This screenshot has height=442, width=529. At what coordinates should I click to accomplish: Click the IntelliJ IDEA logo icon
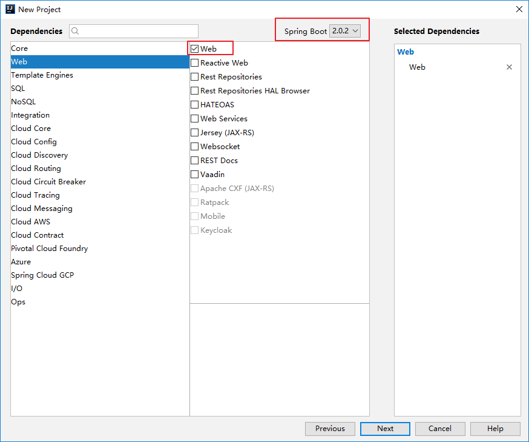click(x=10, y=9)
